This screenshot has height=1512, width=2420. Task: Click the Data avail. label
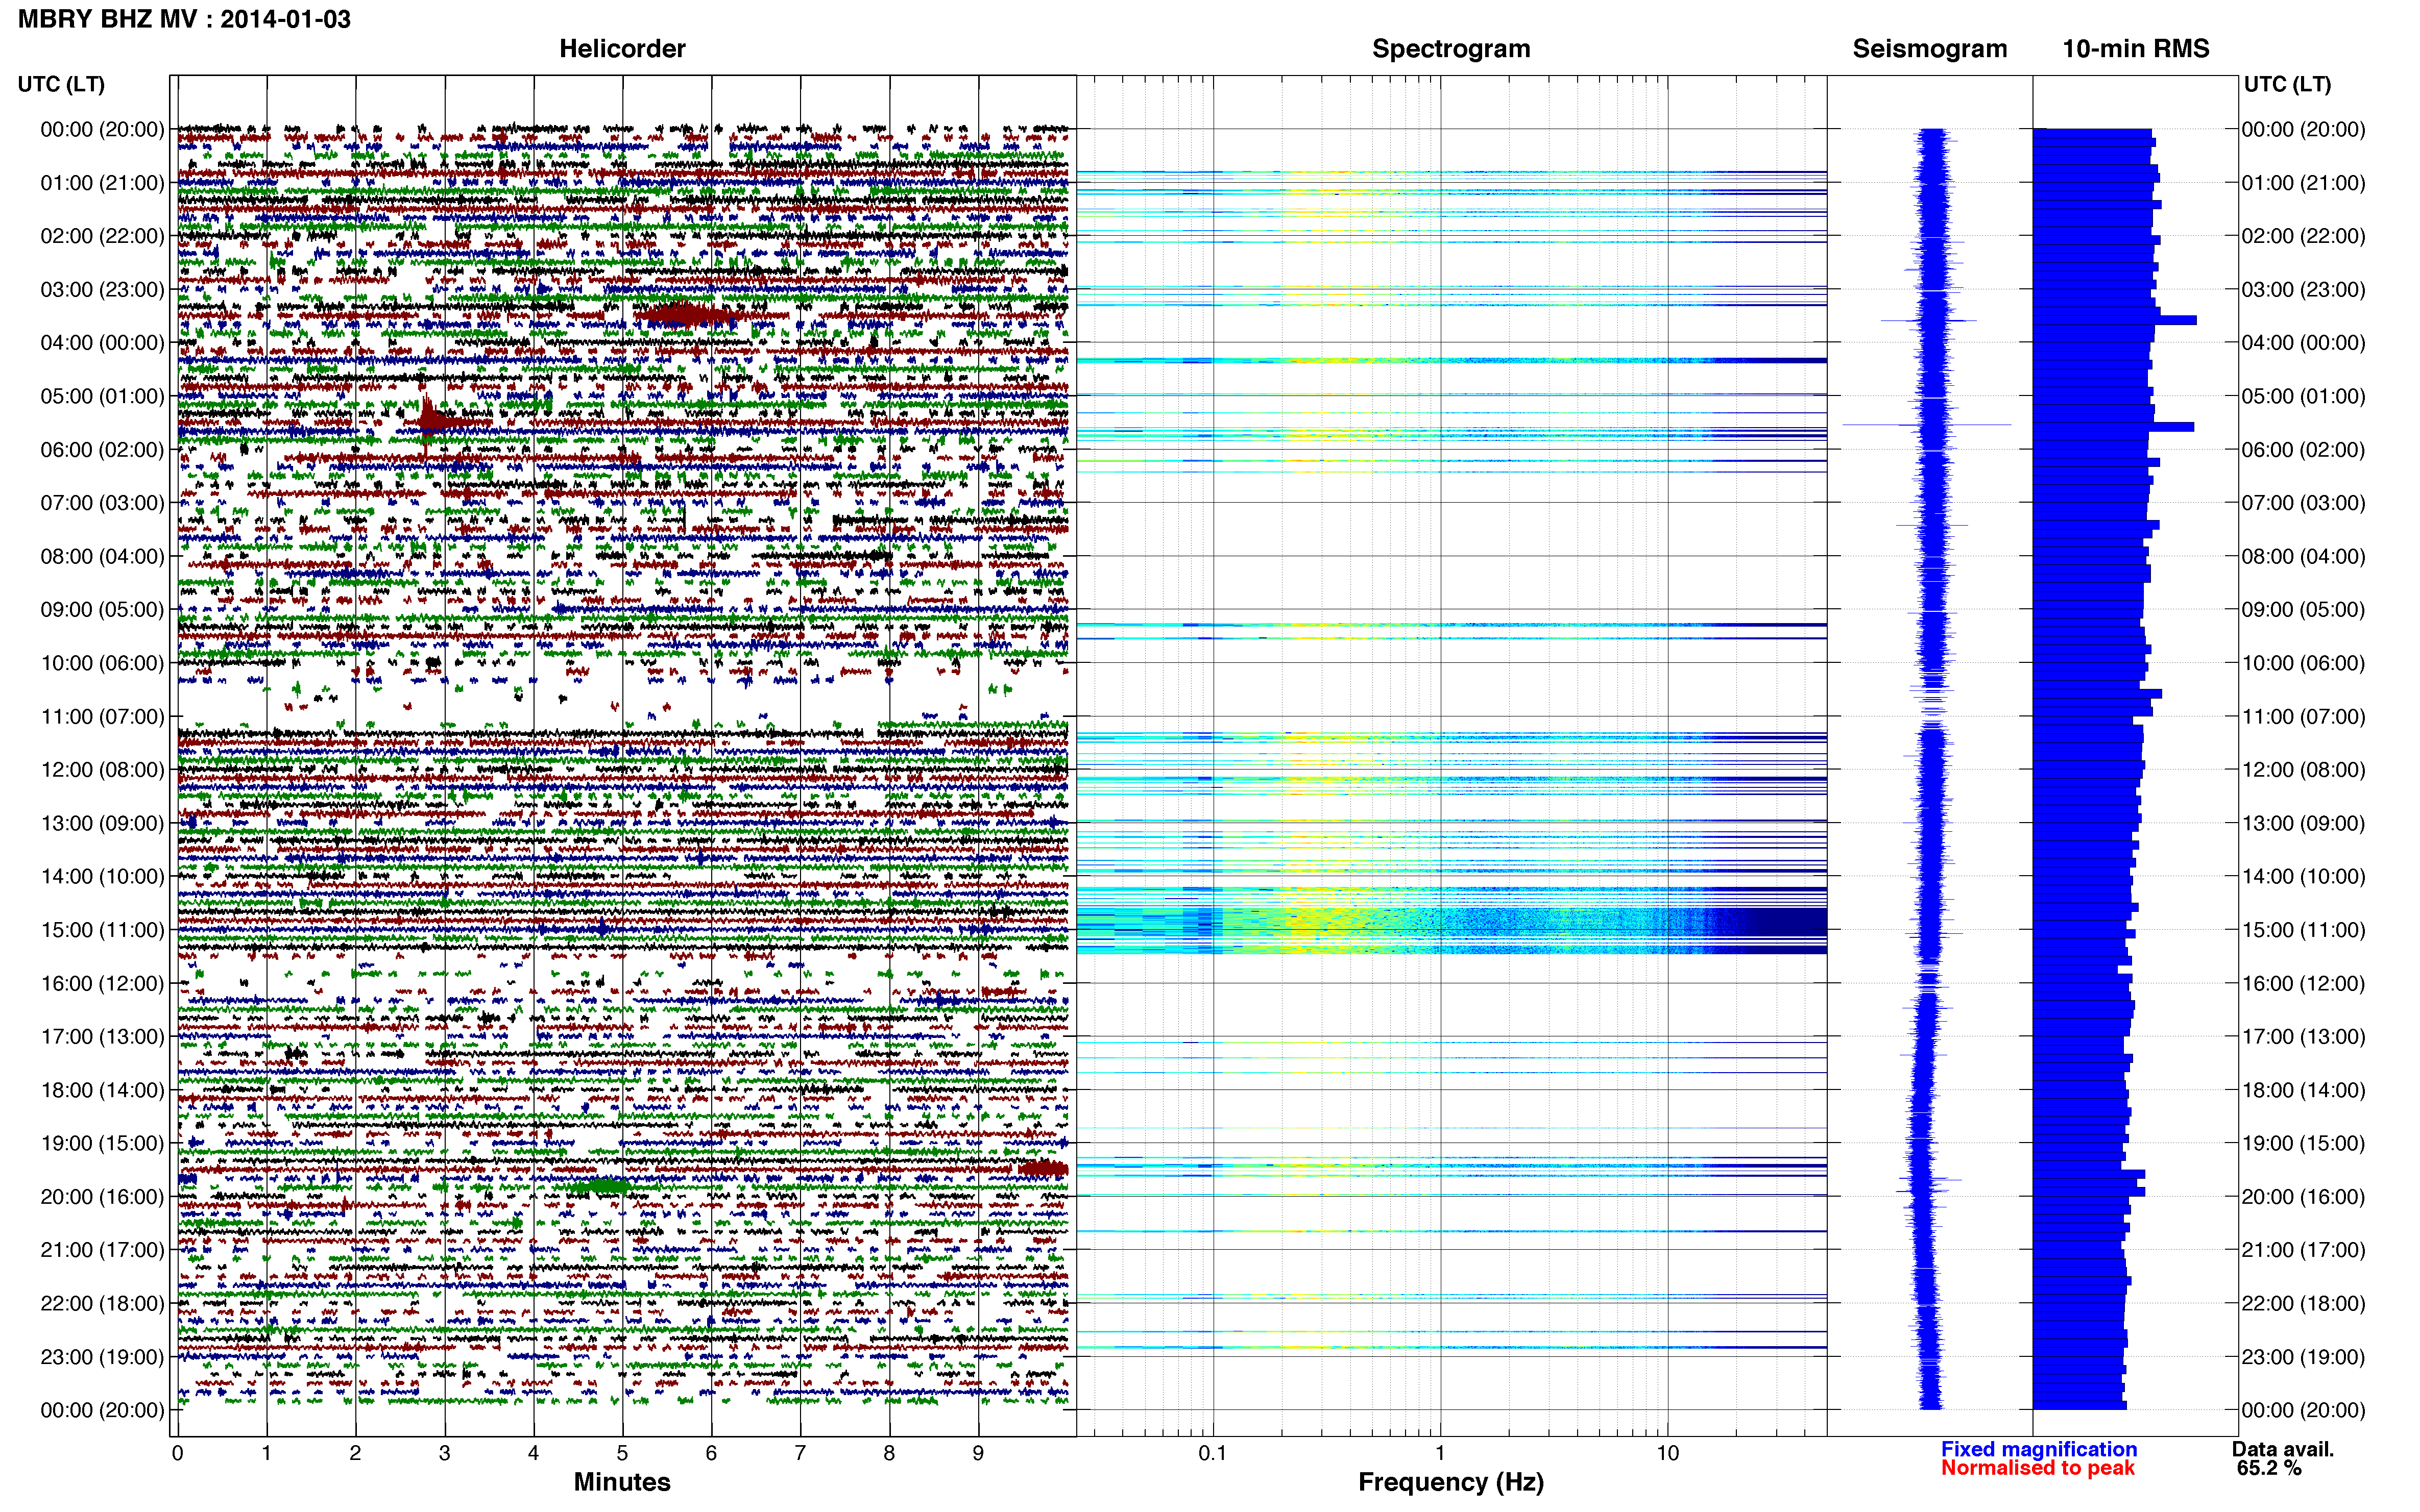[x=2283, y=1449]
